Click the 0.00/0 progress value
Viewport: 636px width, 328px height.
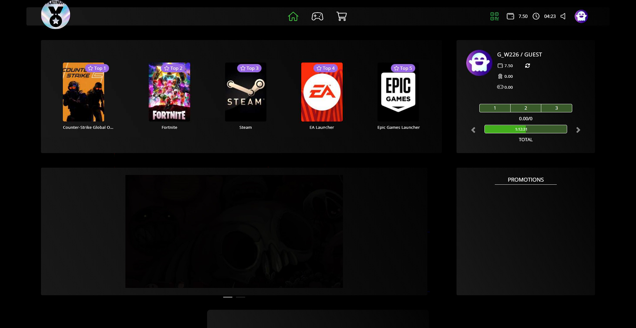[x=526, y=119]
